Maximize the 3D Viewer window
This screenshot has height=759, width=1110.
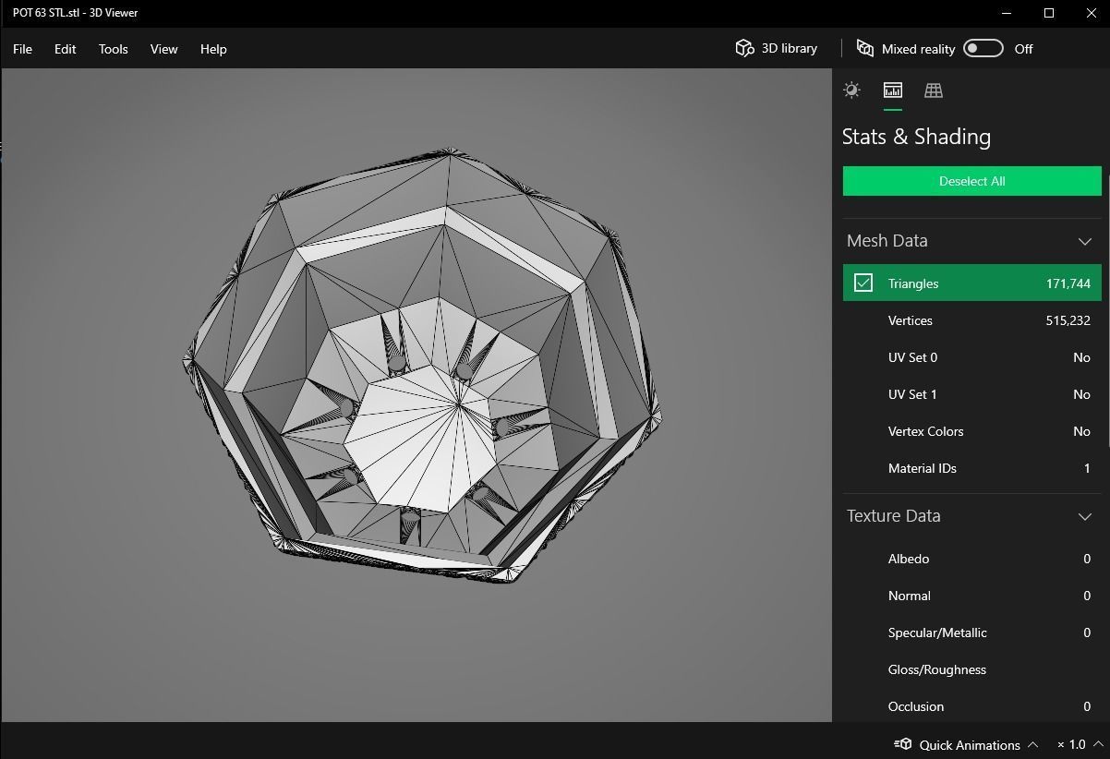point(1049,13)
